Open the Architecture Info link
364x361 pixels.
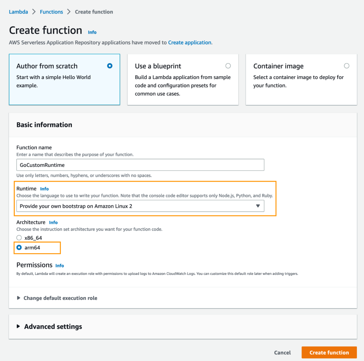pos(53,222)
